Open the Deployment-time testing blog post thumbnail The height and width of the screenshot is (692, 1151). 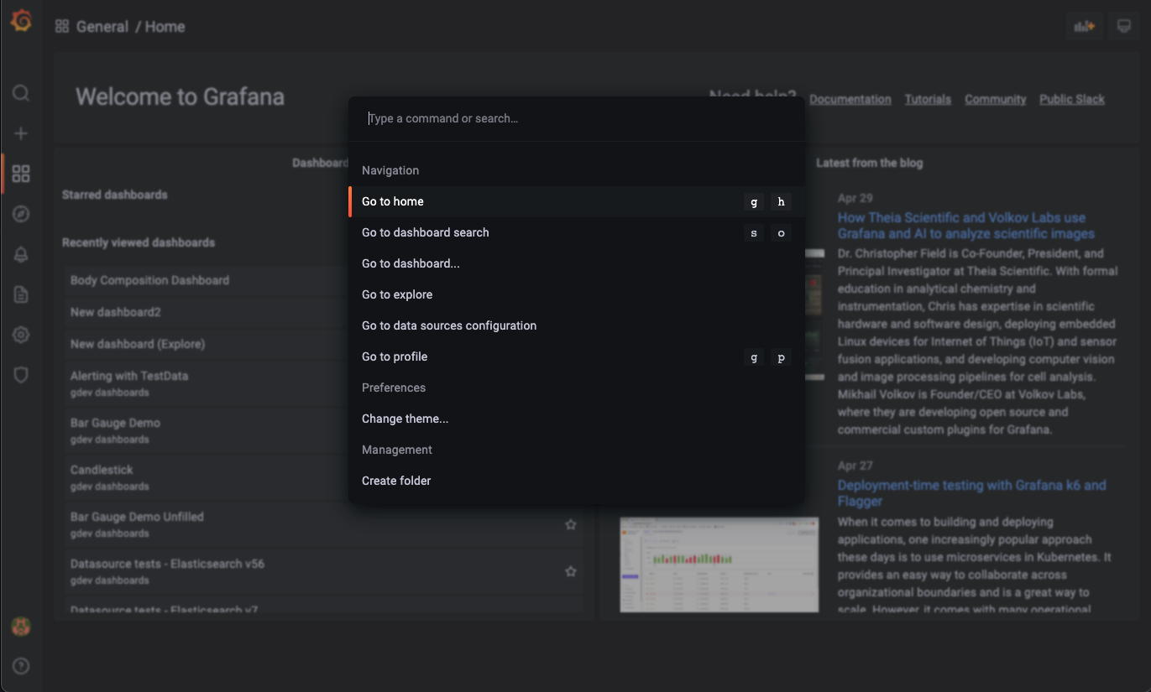tap(719, 564)
